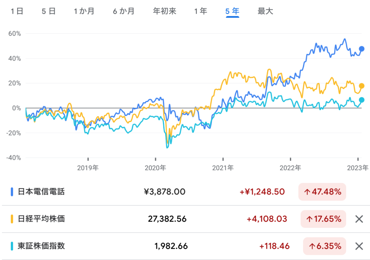Click the 17.65% change badge
The image size is (370, 260).
[323, 219]
